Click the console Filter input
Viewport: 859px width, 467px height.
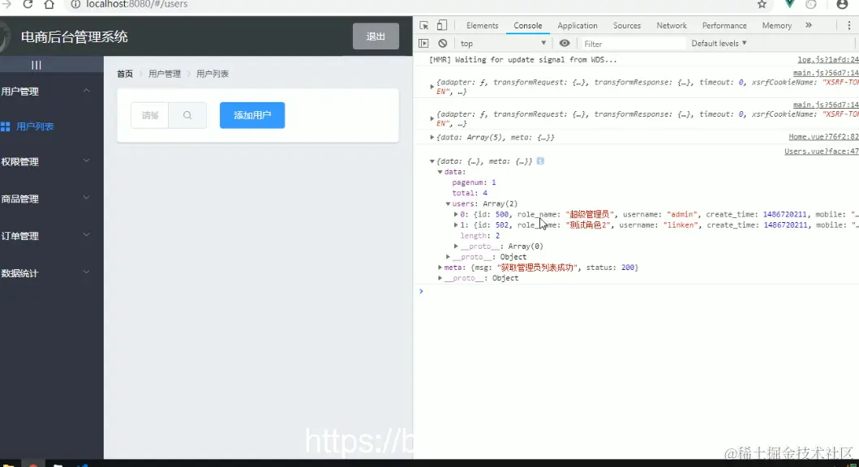click(633, 44)
